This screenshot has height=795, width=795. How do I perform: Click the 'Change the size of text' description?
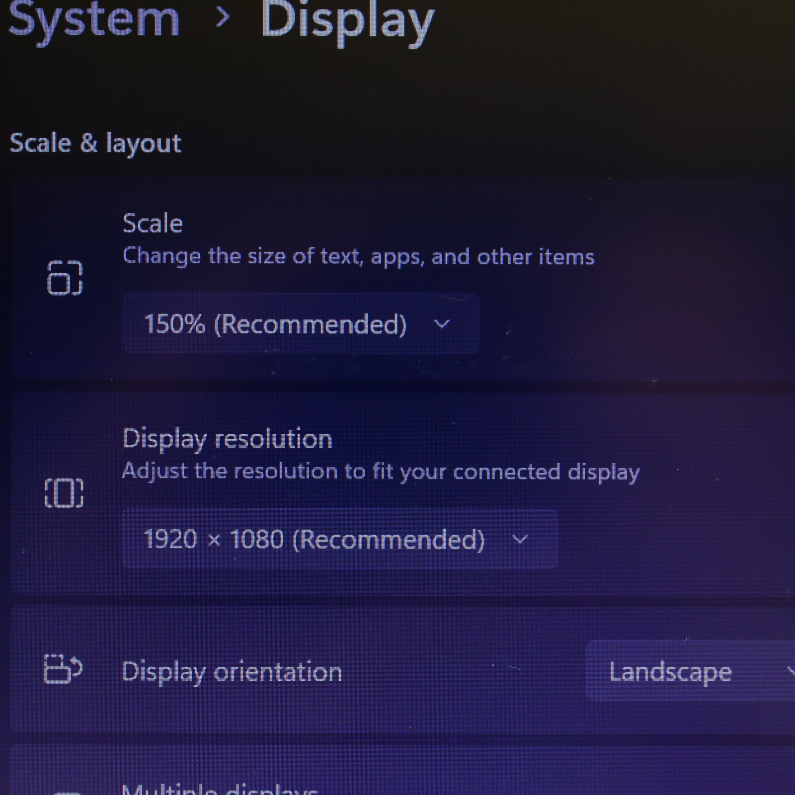tap(358, 257)
